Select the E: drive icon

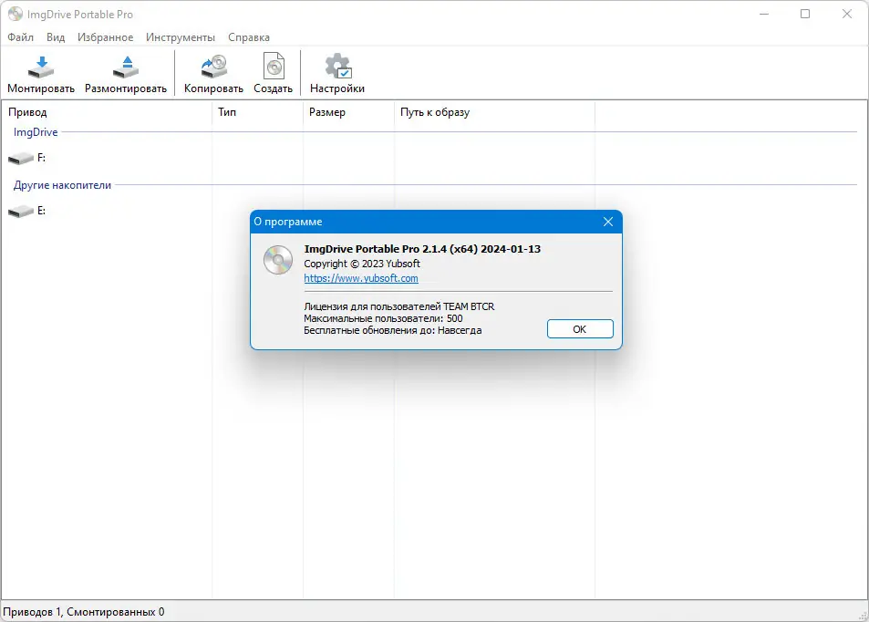click(21, 212)
